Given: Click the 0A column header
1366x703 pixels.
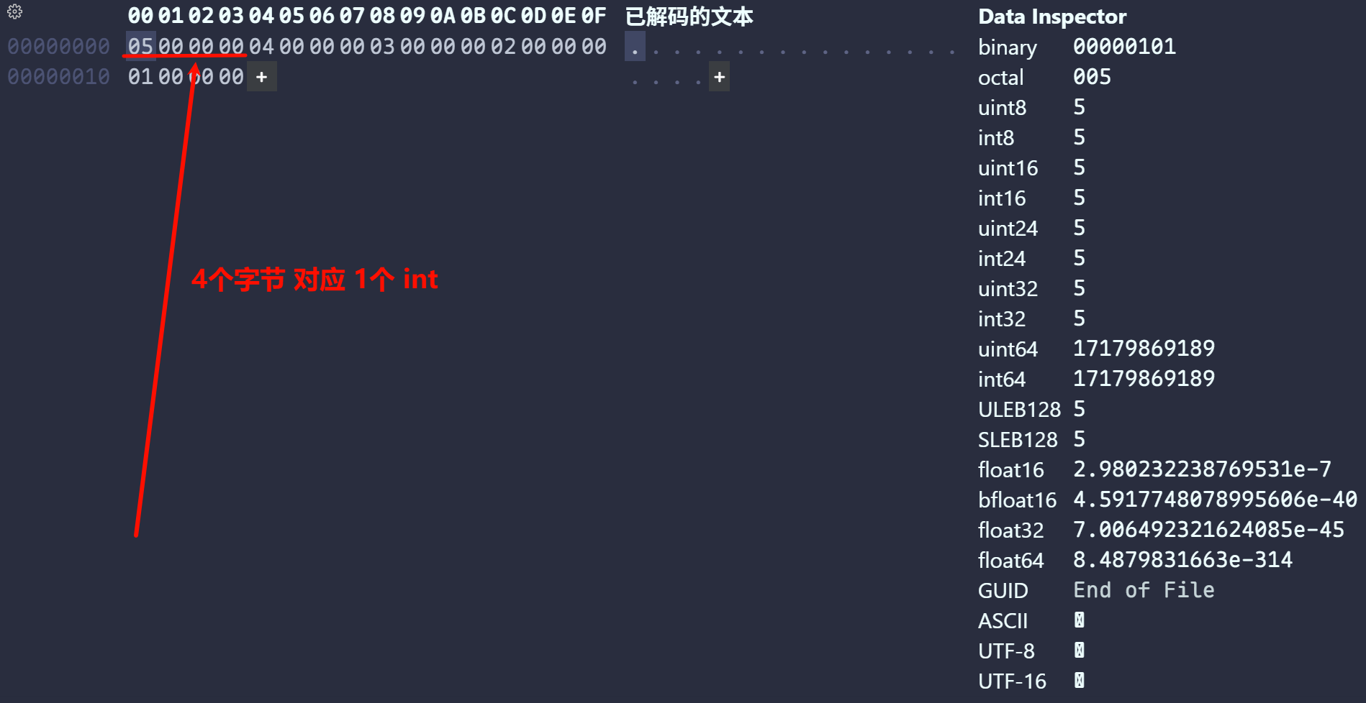Looking at the screenshot, I should coord(443,16).
